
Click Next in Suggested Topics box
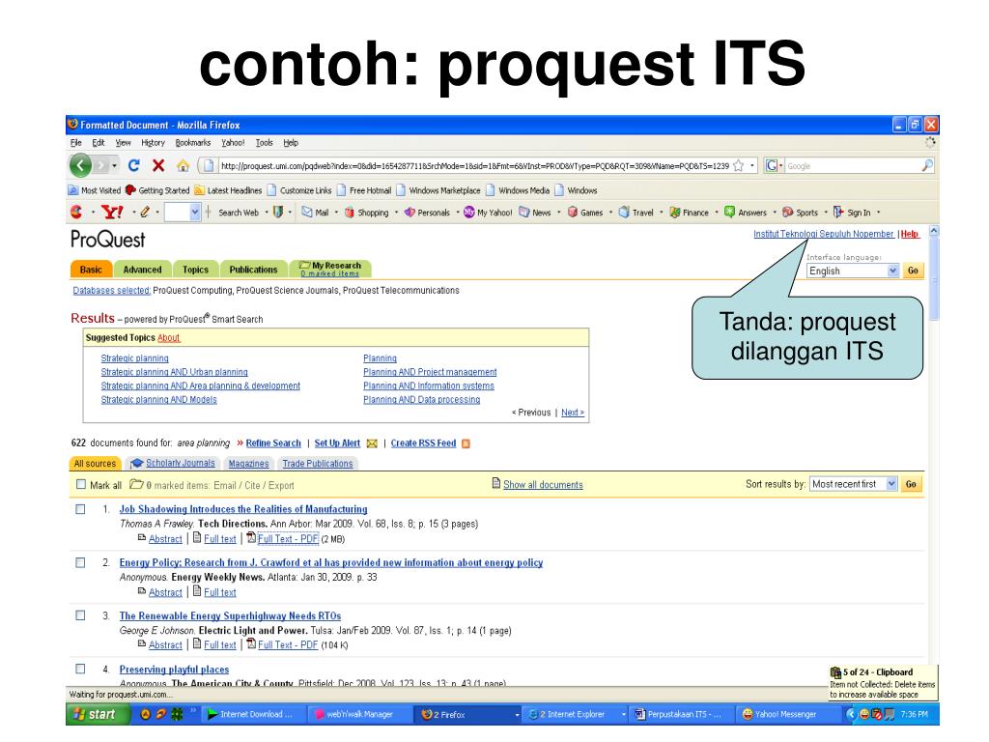pyautogui.click(x=573, y=412)
